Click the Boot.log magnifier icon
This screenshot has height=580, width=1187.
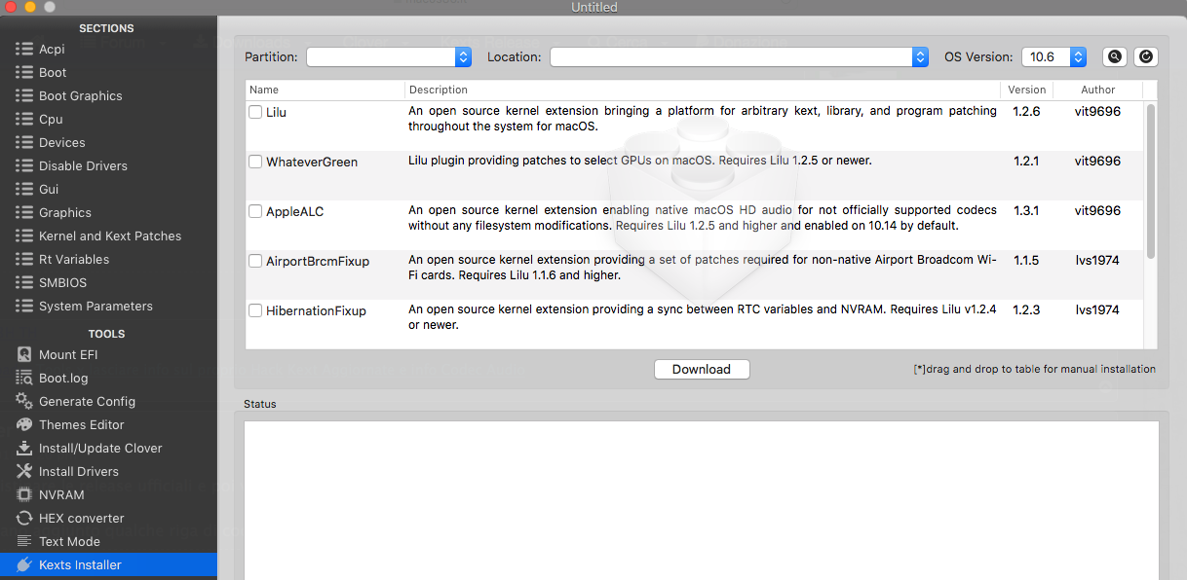coord(24,378)
